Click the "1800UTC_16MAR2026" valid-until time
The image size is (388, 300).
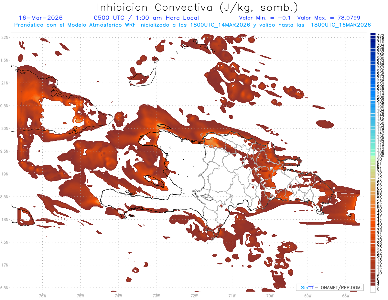[341, 25]
